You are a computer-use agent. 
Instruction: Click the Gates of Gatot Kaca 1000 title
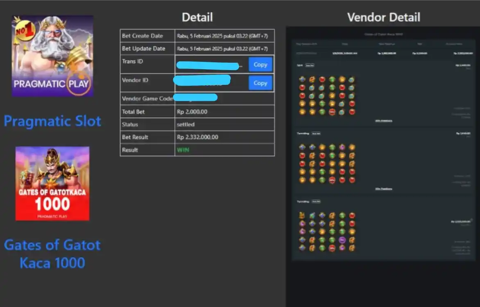point(52,253)
